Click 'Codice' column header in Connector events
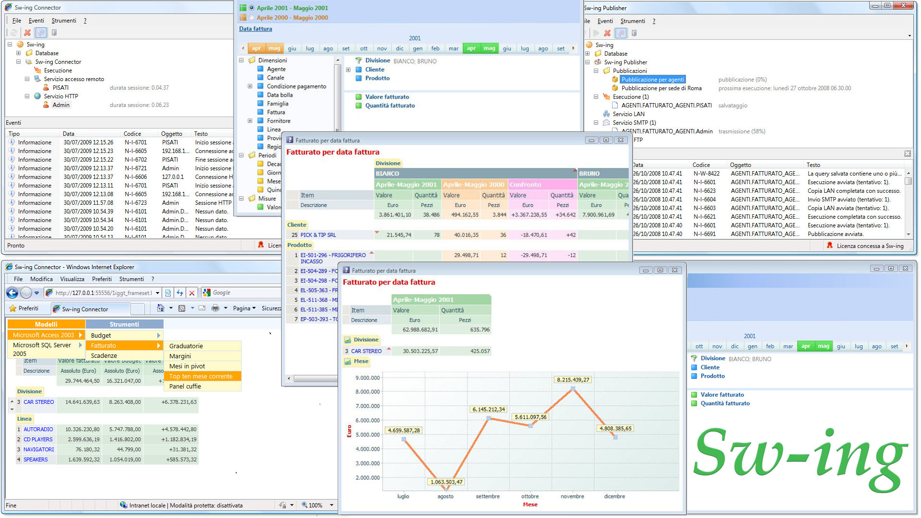The width and height of the screenshot is (921, 518). 132,134
